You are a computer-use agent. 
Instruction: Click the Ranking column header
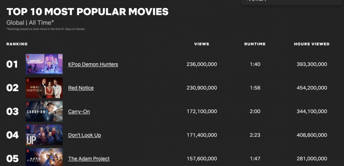17,44
